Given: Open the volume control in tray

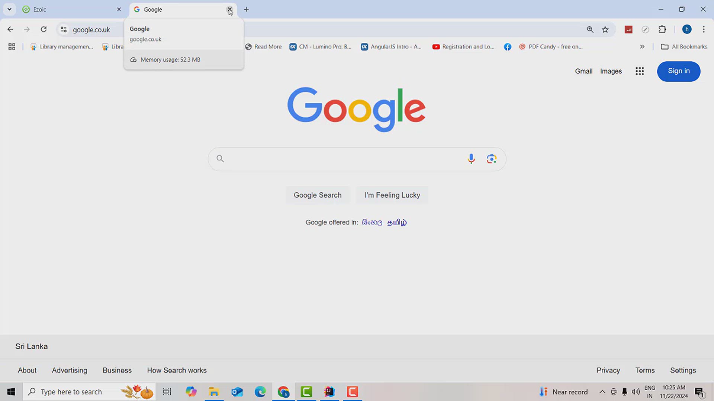Looking at the screenshot, I should click(x=636, y=392).
